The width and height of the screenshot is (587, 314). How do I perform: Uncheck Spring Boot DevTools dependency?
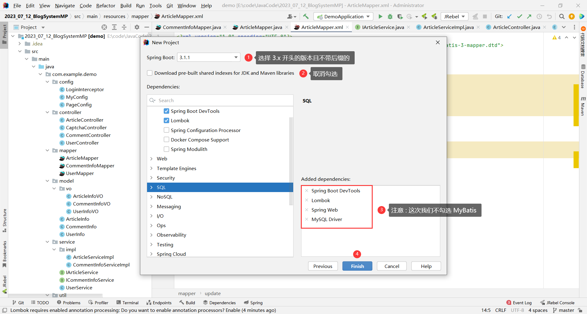point(166,111)
